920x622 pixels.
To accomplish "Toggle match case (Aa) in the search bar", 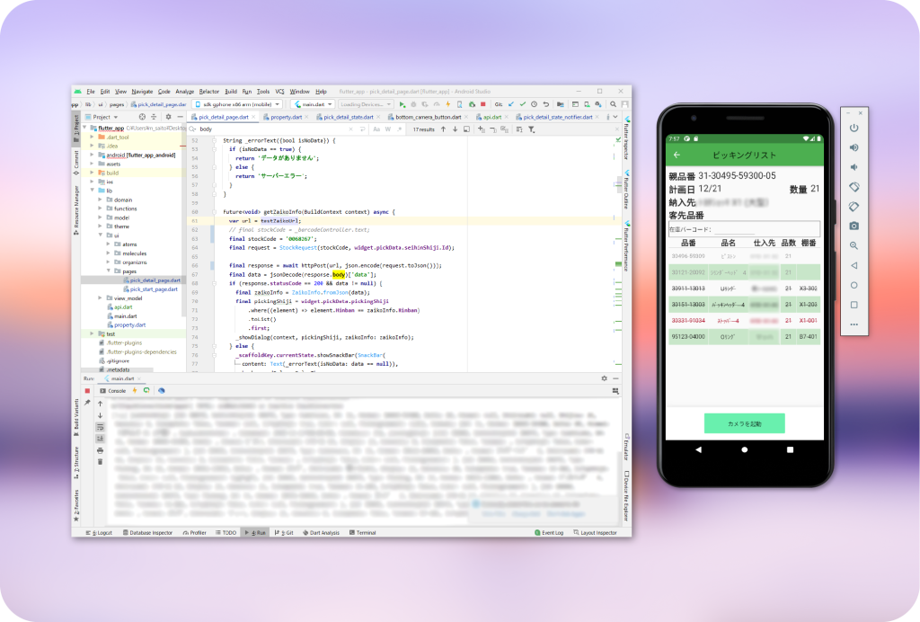I will point(376,129).
